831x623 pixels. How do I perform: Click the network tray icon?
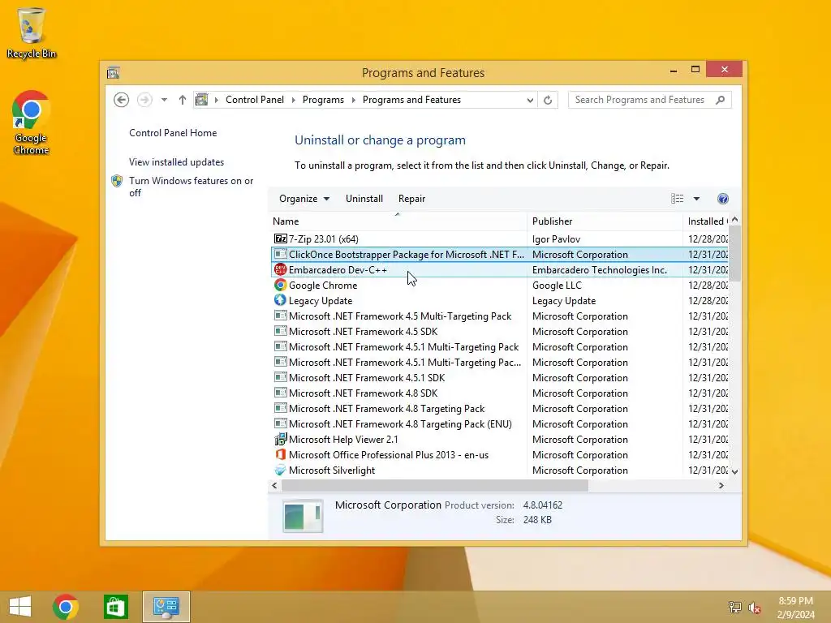tap(734, 608)
